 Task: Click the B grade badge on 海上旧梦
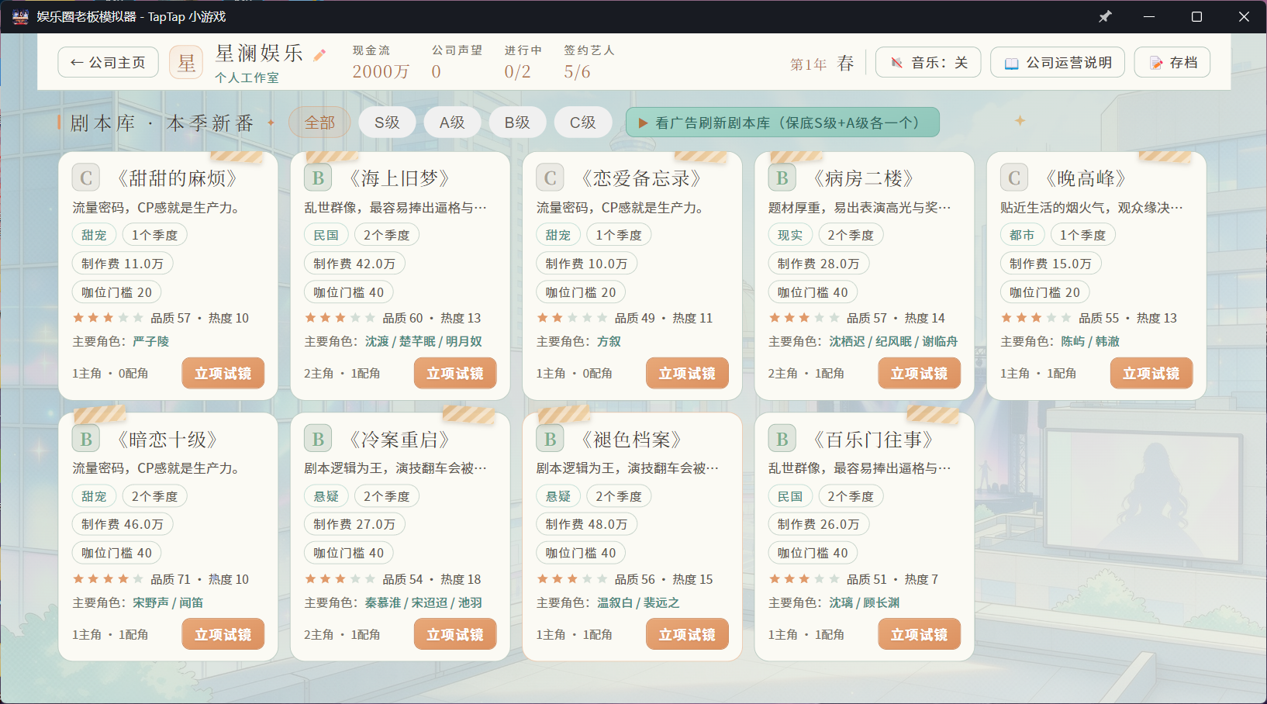tap(318, 178)
